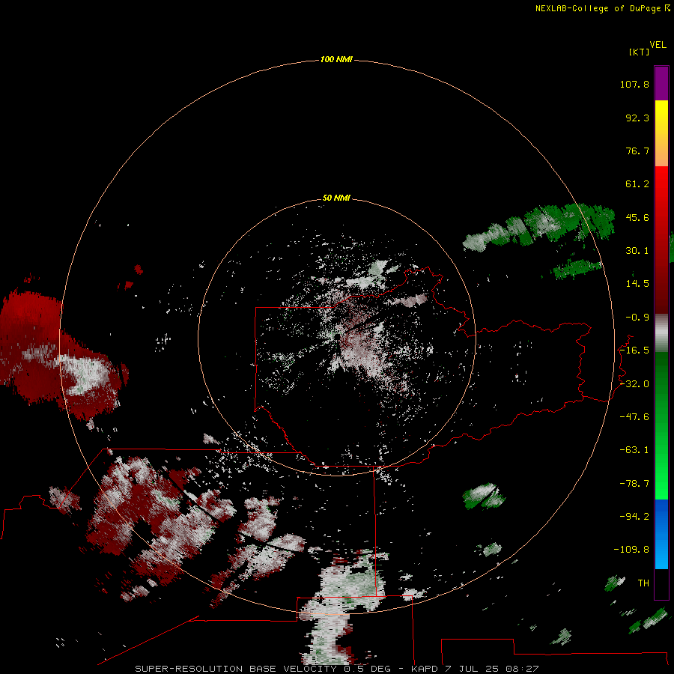Click the -16.5 velocity scale value
Viewport: 674px width, 674px height.
pos(634,350)
